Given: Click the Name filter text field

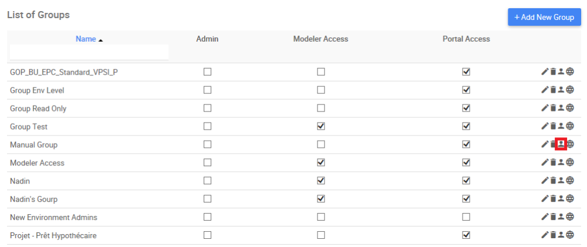Looking at the screenshot, I should (89, 52).
